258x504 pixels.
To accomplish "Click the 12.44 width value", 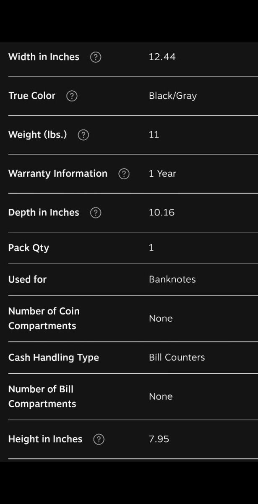I will 162,57.
